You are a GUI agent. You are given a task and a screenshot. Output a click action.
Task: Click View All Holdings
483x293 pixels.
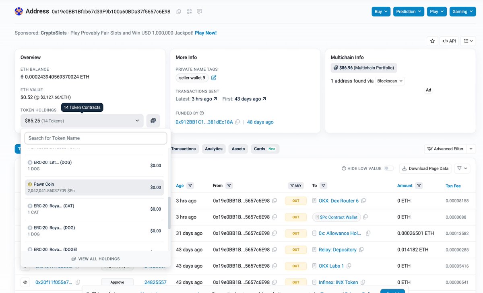point(95,259)
